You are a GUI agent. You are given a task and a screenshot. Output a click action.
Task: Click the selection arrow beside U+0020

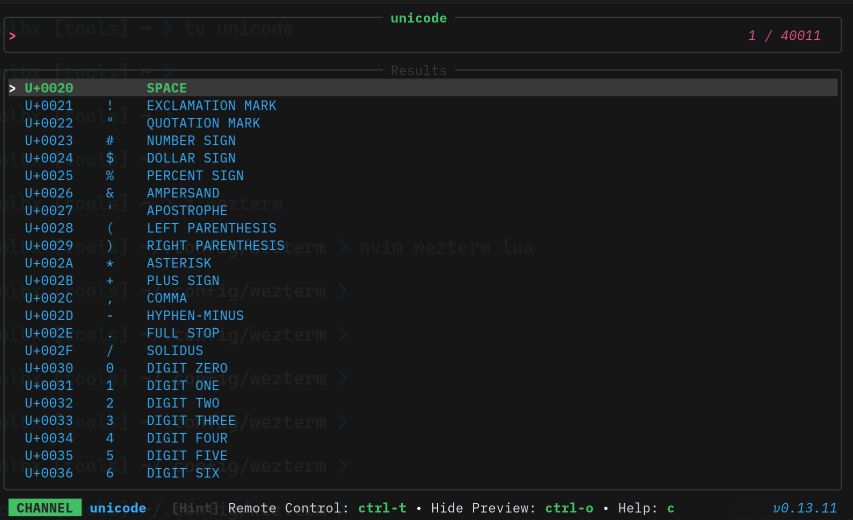click(12, 88)
